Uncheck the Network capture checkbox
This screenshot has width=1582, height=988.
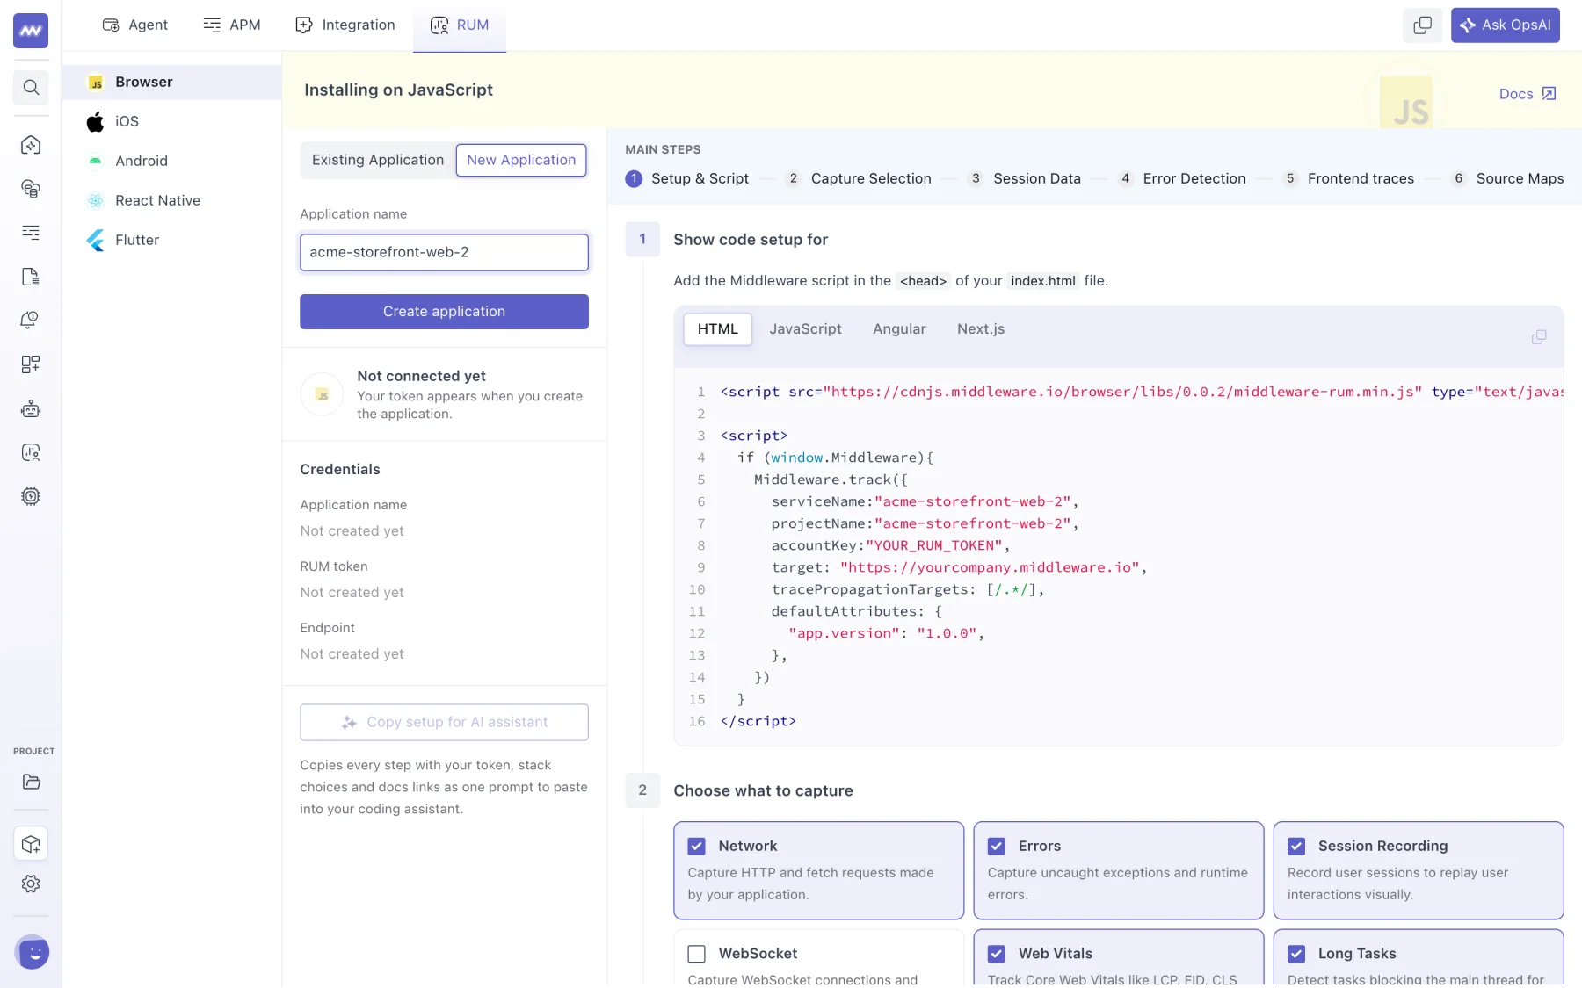click(697, 846)
